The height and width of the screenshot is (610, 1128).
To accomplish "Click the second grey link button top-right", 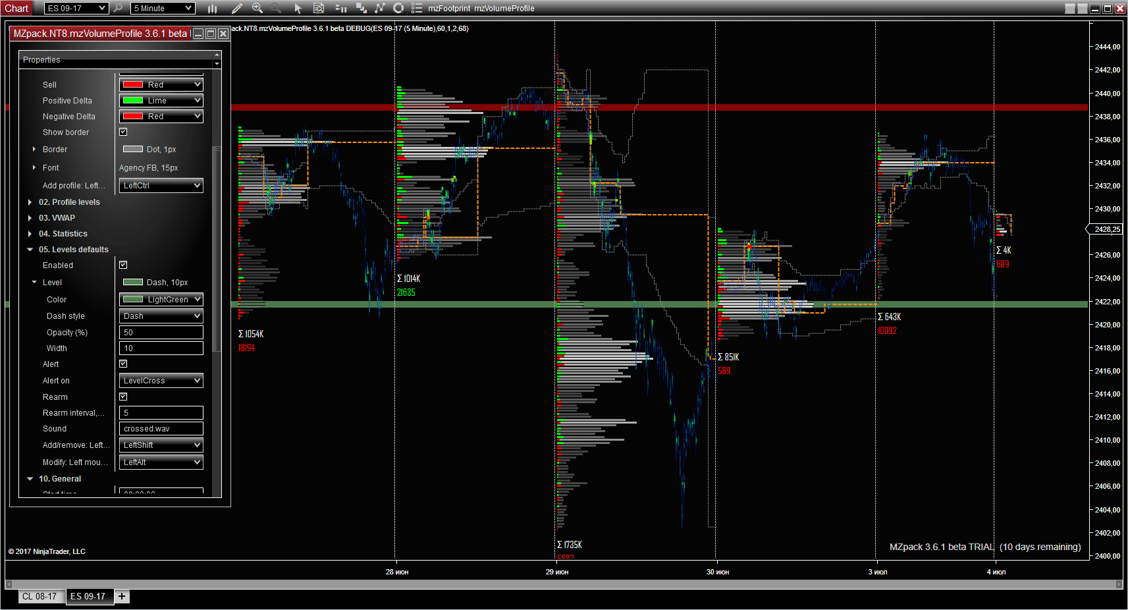I will pos(1083,9).
